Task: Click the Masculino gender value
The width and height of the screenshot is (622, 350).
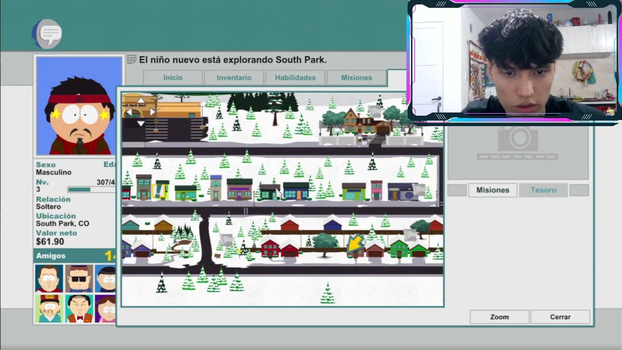Action: (53, 173)
